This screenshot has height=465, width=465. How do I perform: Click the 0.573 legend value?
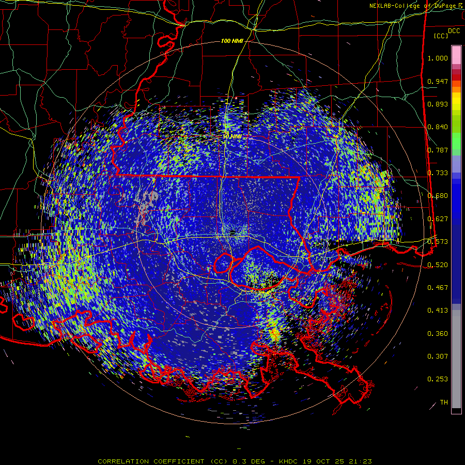(438, 242)
